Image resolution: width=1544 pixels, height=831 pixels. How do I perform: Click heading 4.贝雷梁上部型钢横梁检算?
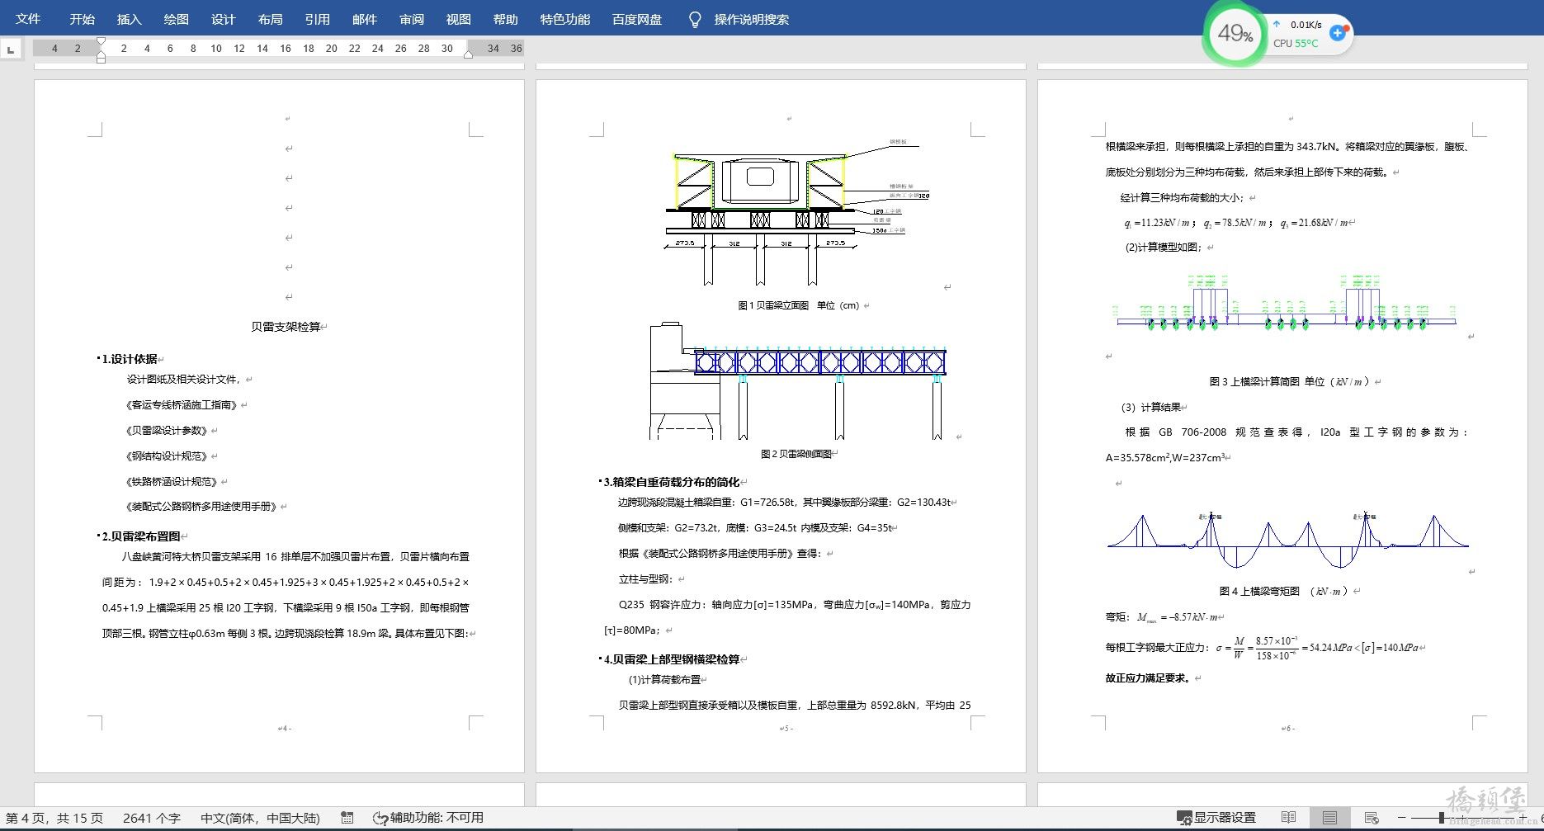(x=671, y=659)
